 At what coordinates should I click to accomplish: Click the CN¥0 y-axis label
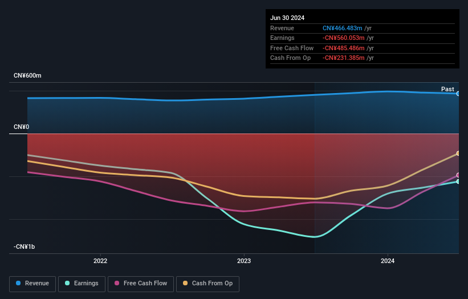(22, 127)
